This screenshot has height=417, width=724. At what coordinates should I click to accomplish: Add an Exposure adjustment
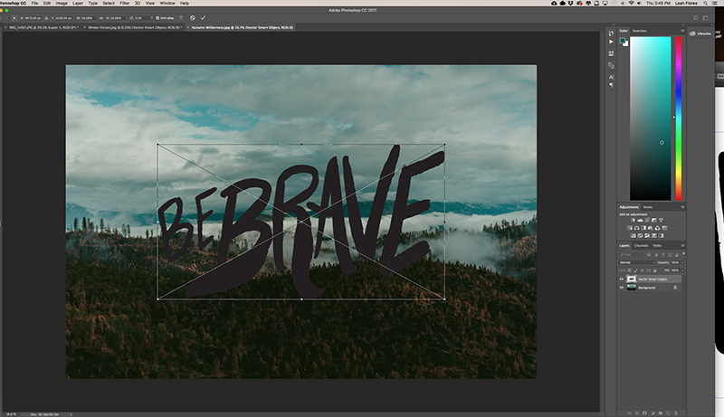pyautogui.click(x=653, y=220)
